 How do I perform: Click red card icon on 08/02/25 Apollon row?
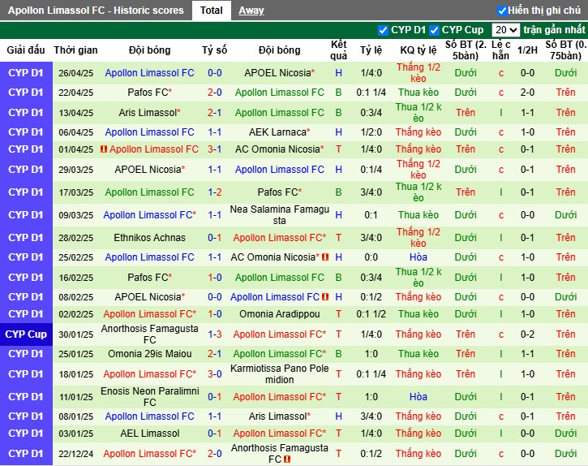tap(325, 297)
